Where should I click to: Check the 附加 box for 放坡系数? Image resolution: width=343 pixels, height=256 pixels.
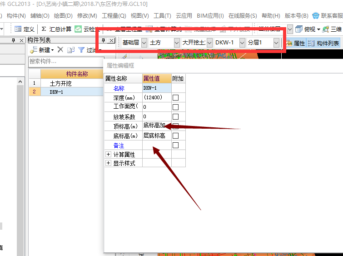175,117
